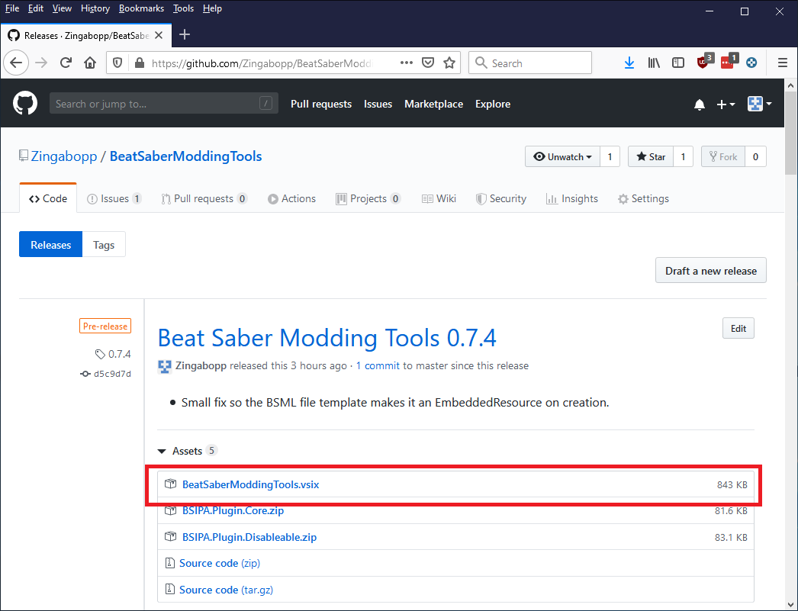Open the Library icon in toolbar
This screenshot has width=798, height=611.
(654, 63)
